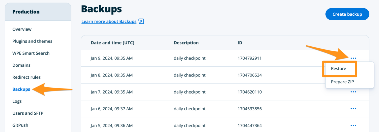The image size is (379, 132).
Task: Click the Backups sidebar item
Action: tap(21, 89)
